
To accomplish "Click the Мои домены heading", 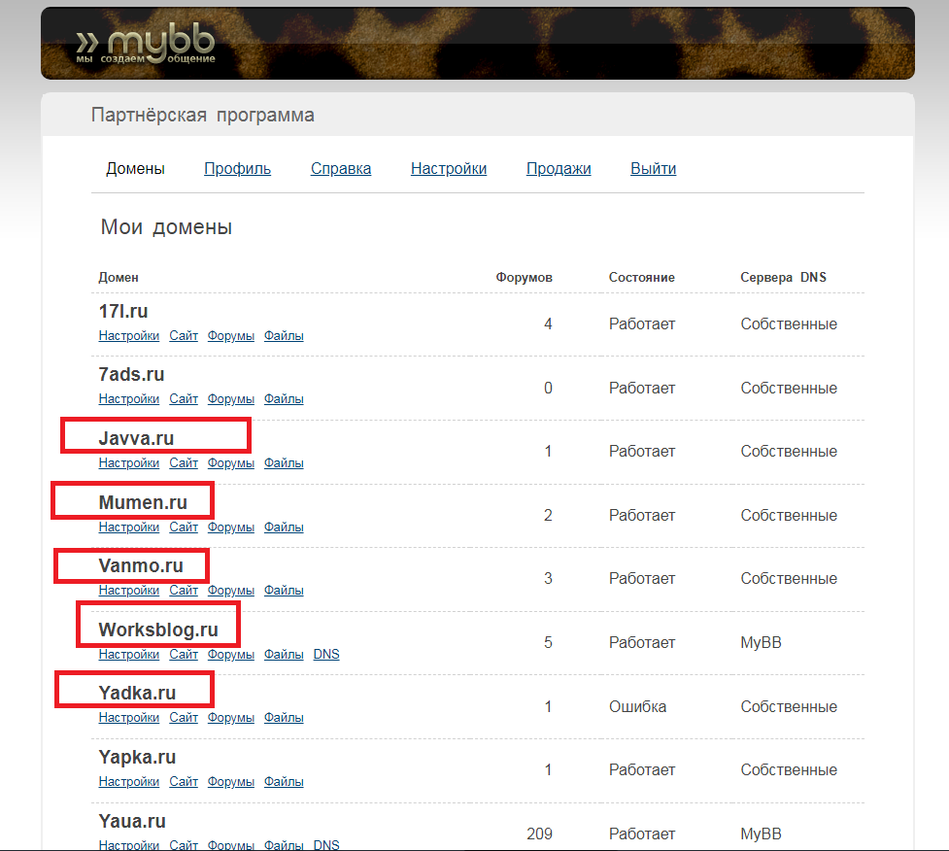I will point(166,227).
